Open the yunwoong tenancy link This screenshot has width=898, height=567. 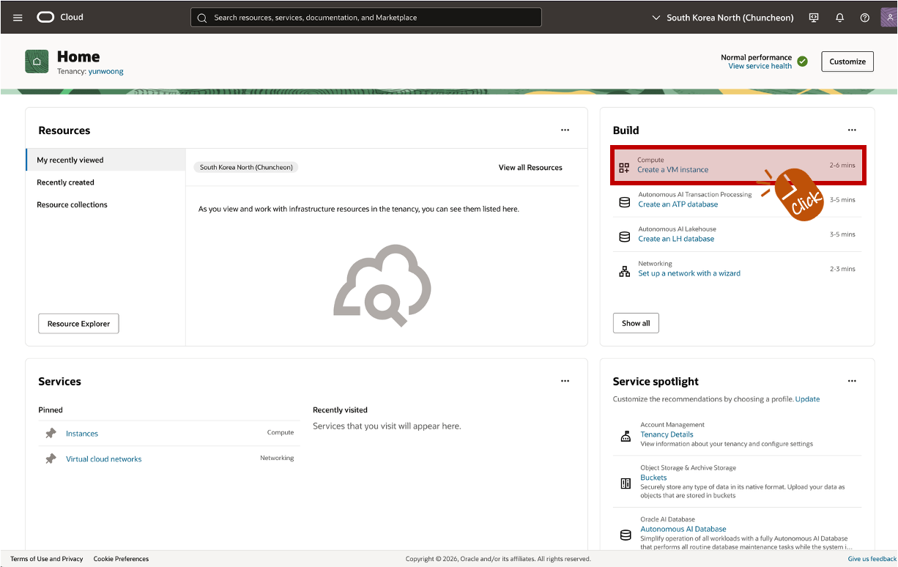pyautogui.click(x=105, y=72)
